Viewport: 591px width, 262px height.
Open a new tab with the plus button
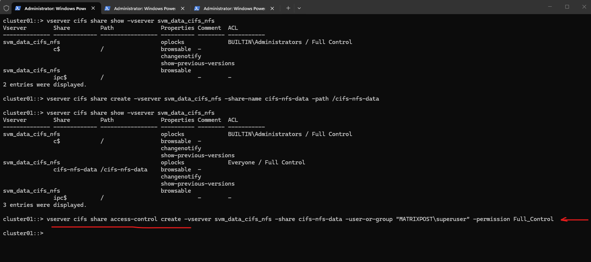pos(288,8)
